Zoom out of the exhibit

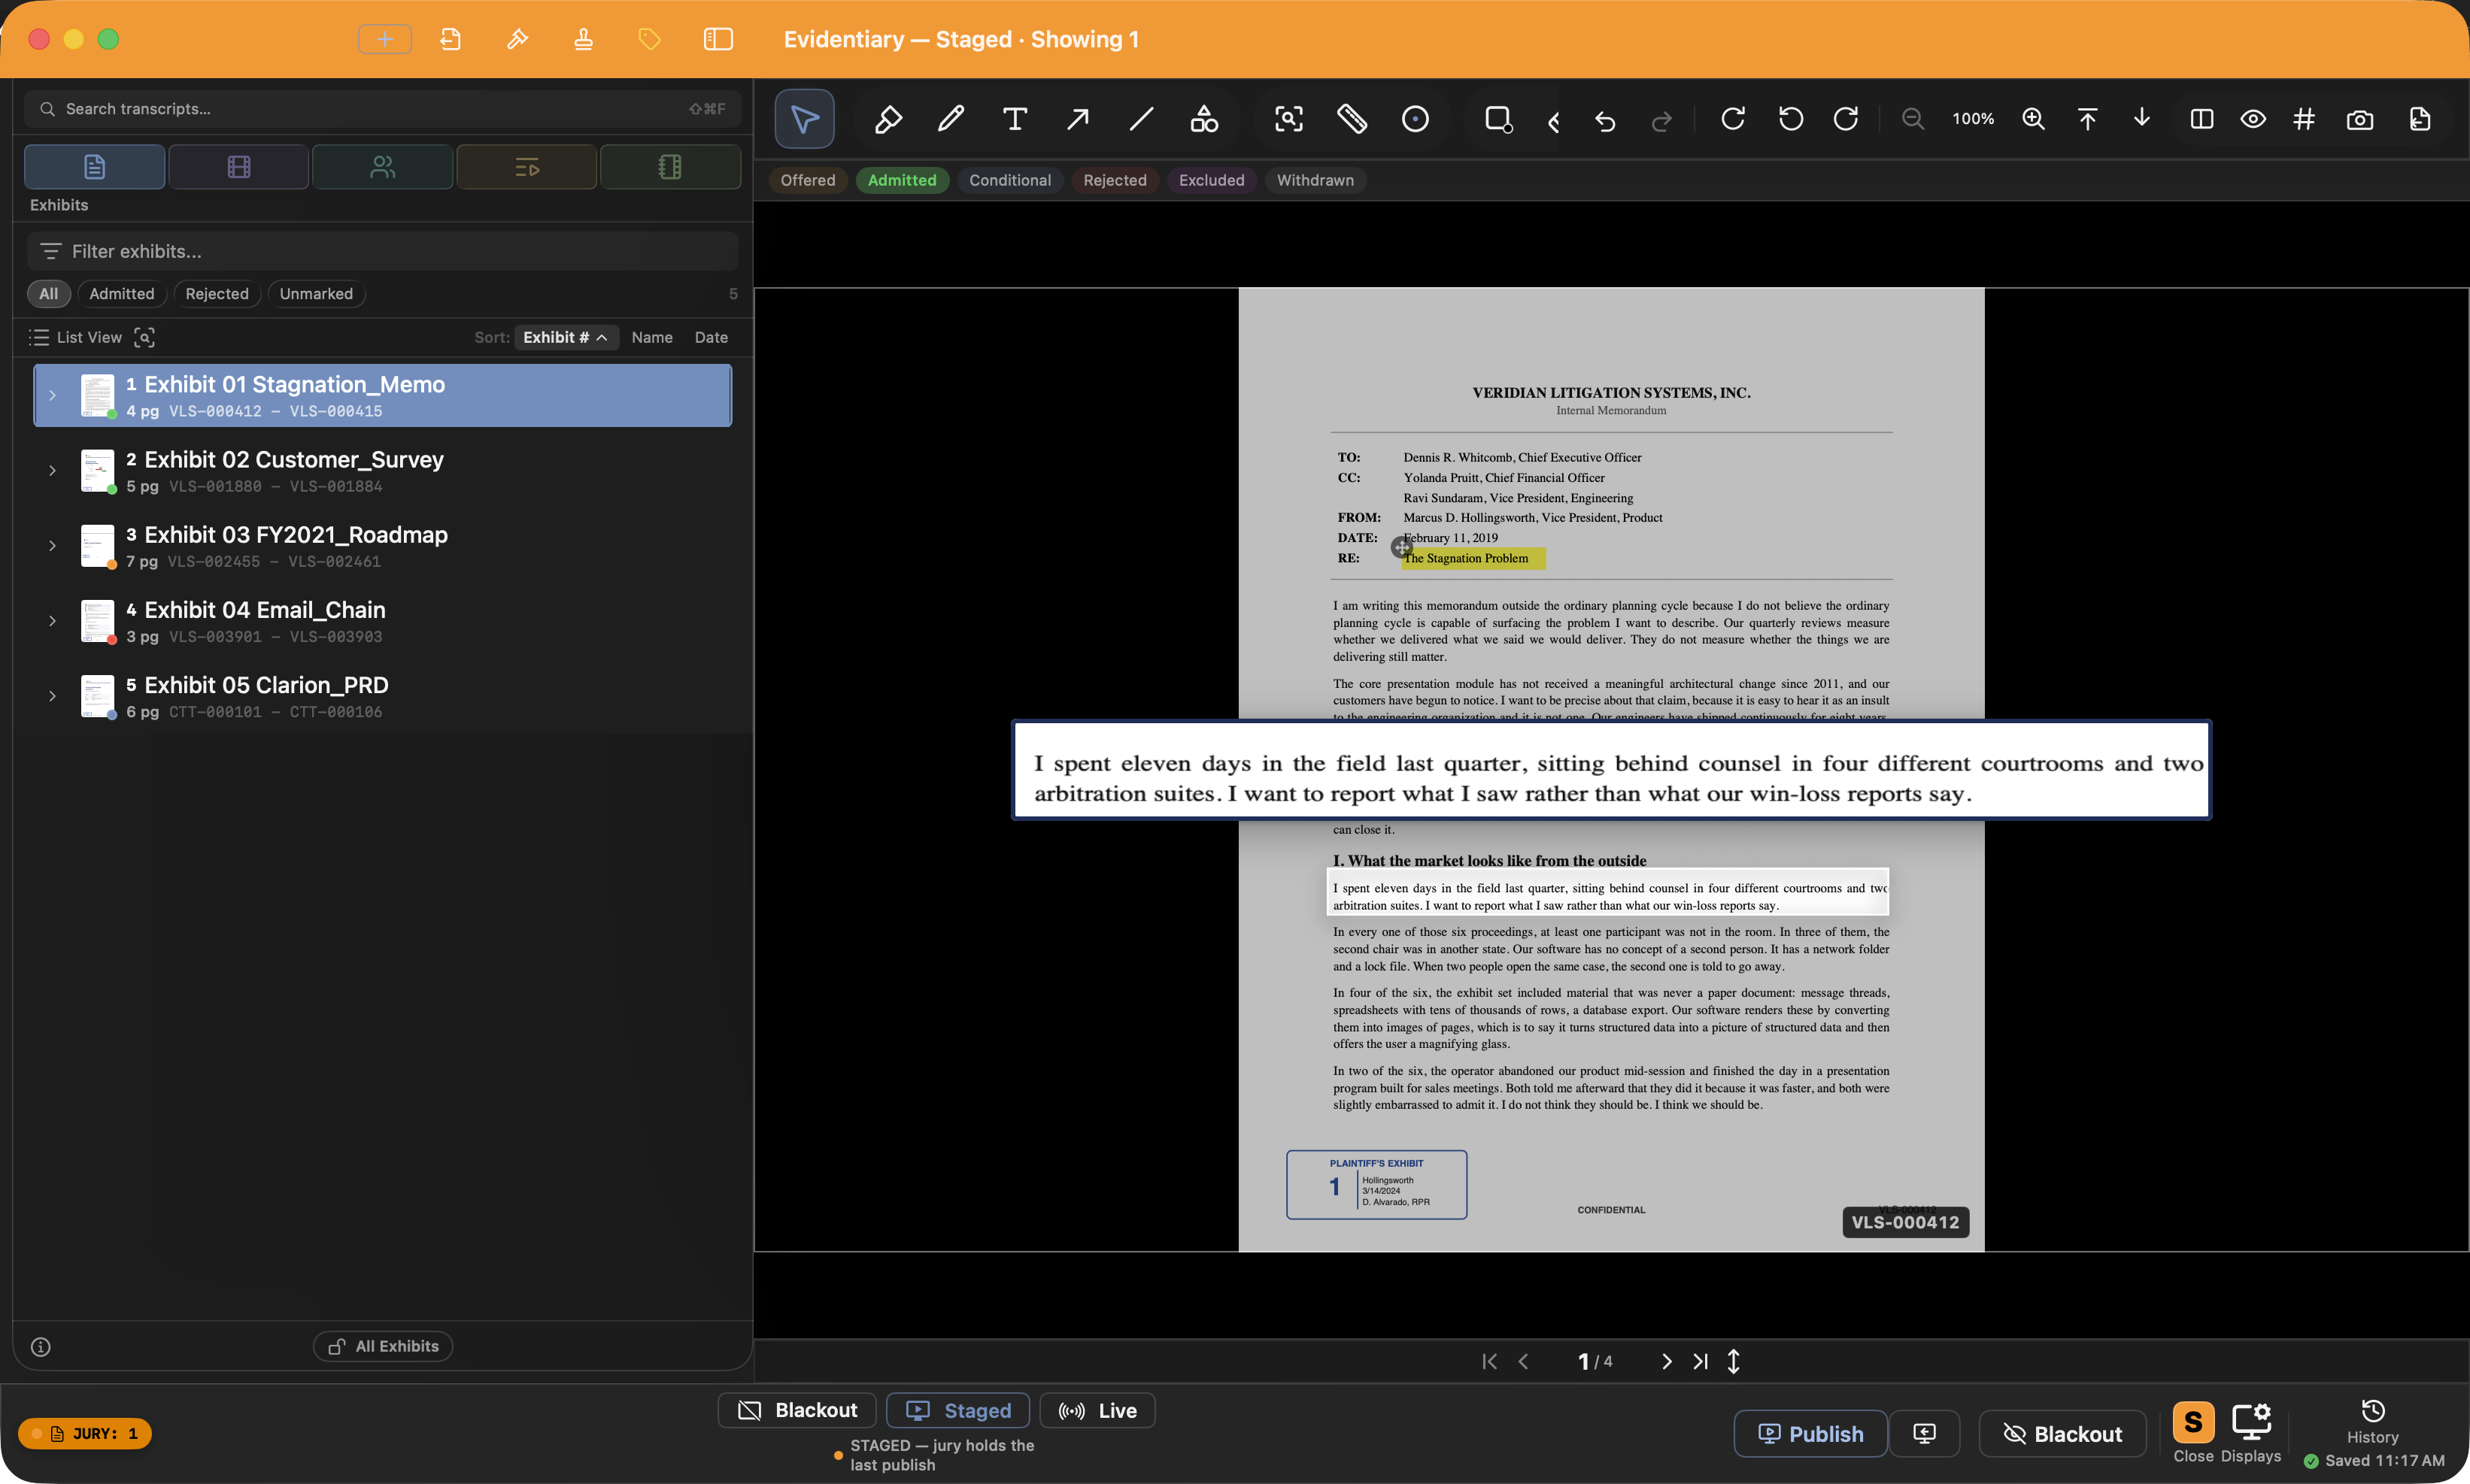(x=1912, y=119)
